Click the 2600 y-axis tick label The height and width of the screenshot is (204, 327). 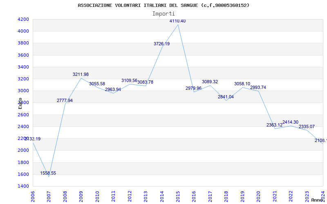24,115
